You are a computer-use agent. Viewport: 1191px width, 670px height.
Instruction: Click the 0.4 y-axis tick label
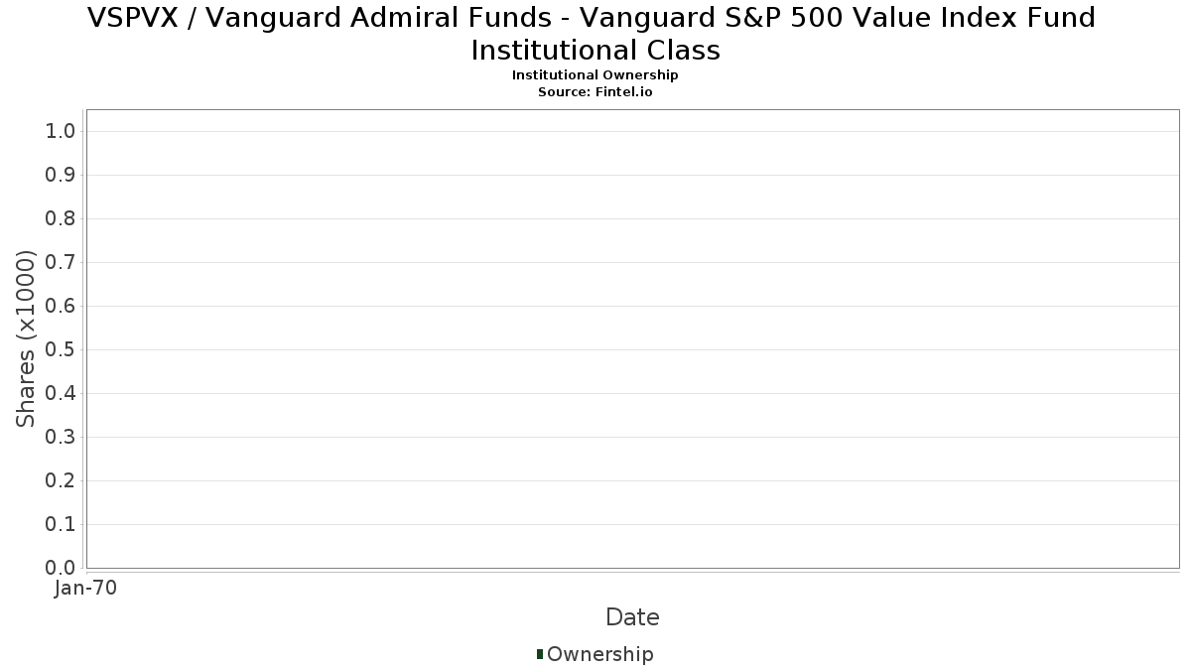pyautogui.click(x=61, y=394)
